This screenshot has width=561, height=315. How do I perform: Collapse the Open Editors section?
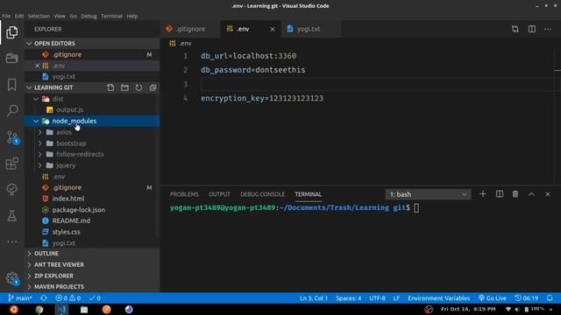click(29, 44)
